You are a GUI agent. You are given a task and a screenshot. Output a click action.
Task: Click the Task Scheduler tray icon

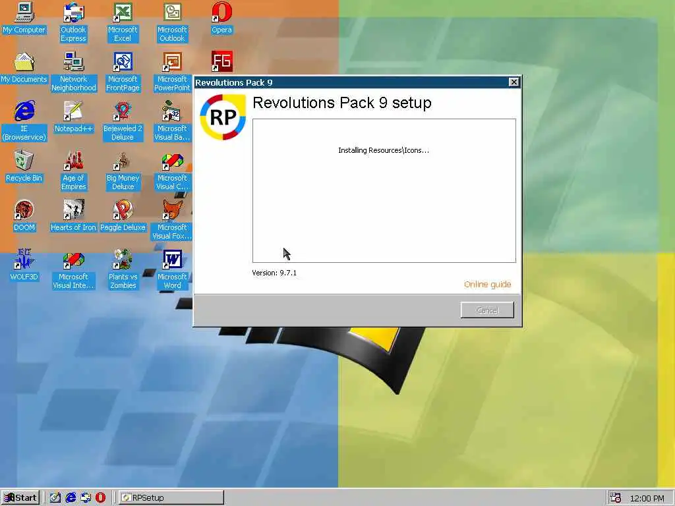[x=616, y=498]
